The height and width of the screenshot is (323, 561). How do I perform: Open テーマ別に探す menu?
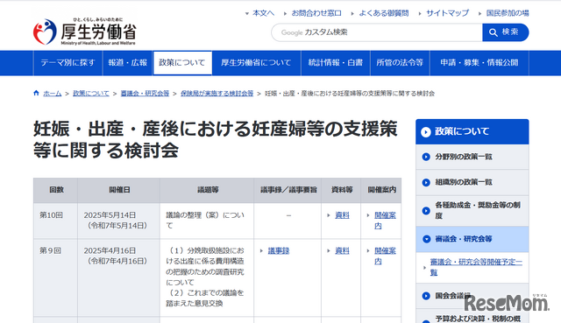tap(67, 63)
